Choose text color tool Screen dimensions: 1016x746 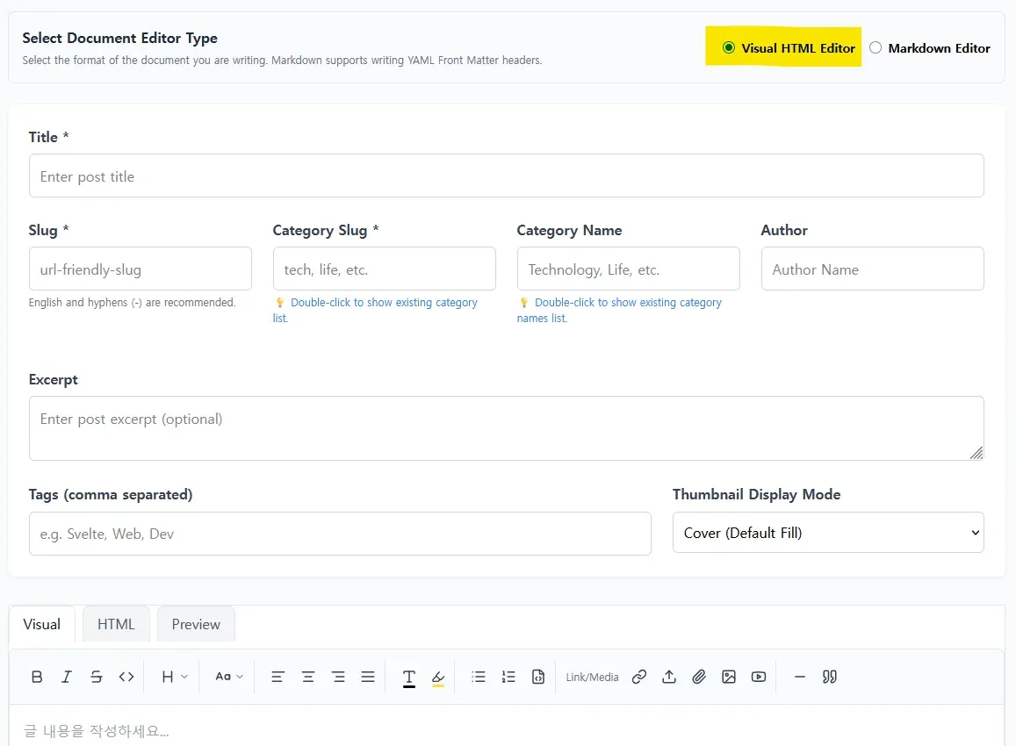point(409,678)
